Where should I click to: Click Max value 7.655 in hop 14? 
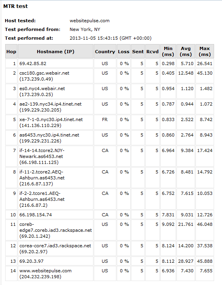206,271
